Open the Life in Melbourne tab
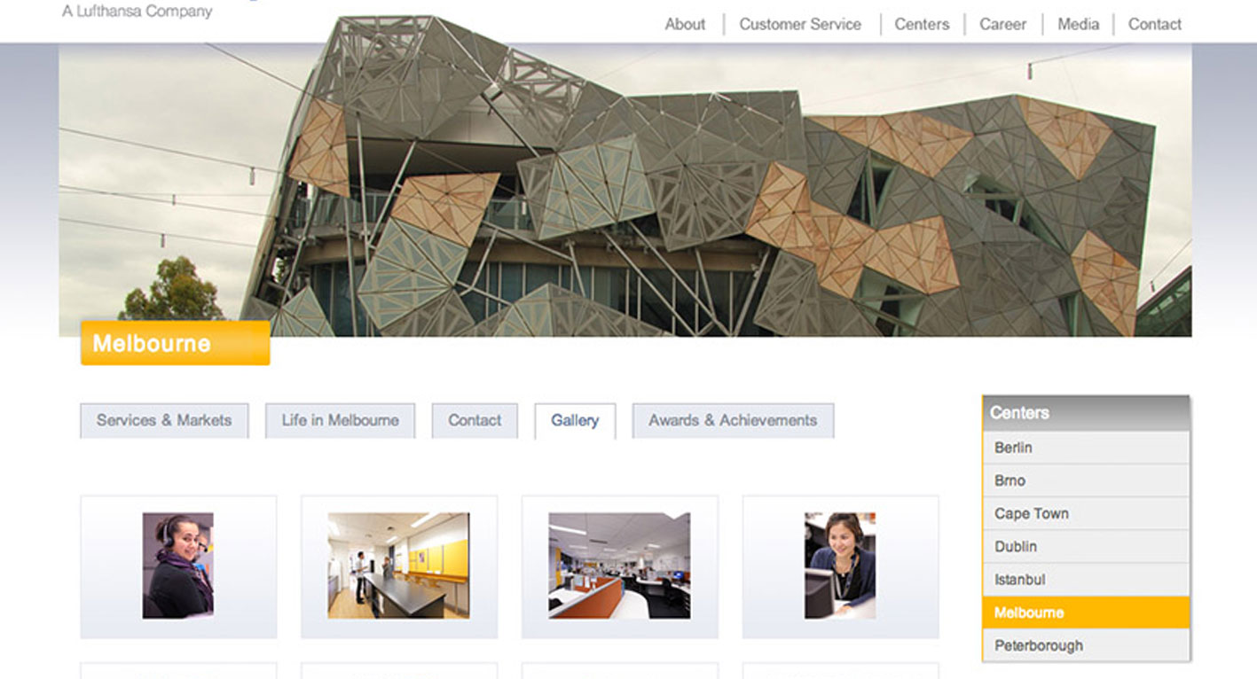This screenshot has width=1257, height=679. pos(340,421)
